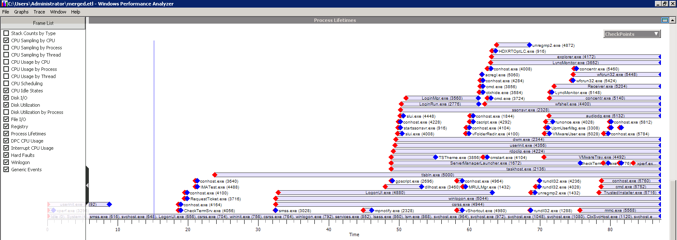Screen dimensions: 677x240
Task: Click red start diamond of TrustedInstaller.exe (5716)
Action: coord(599,192)
